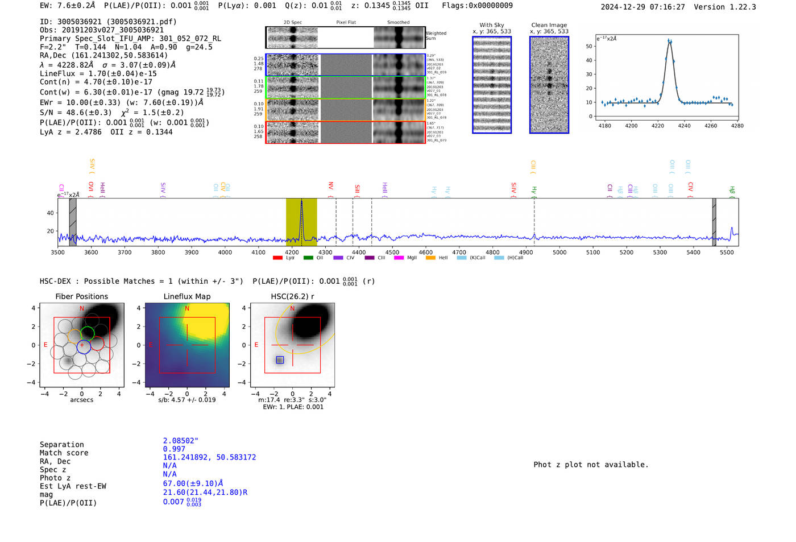The width and height of the screenshot is (796, 542).
Task: Click the Match score value 0.997
Action: (x=174, y=449)
